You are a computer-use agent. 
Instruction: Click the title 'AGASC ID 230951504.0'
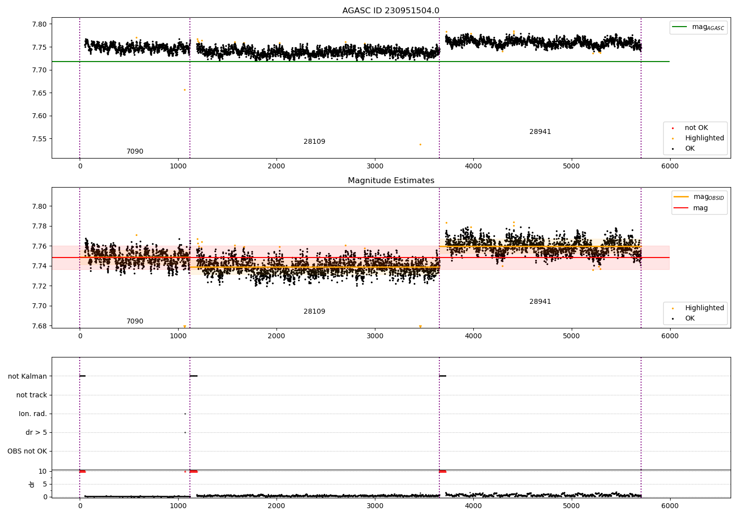tap(391, 11)
